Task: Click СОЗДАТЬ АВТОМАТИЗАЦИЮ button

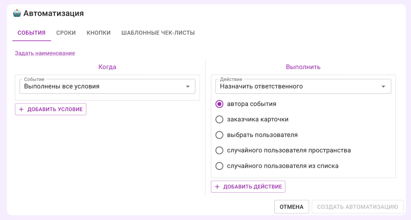Action: point(357,206)
